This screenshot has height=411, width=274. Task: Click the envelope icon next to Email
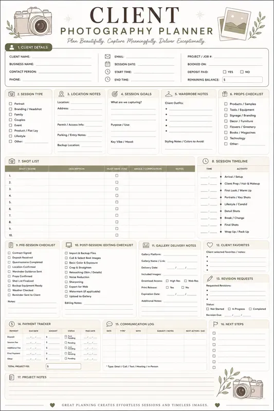click(x=107, y=57)
